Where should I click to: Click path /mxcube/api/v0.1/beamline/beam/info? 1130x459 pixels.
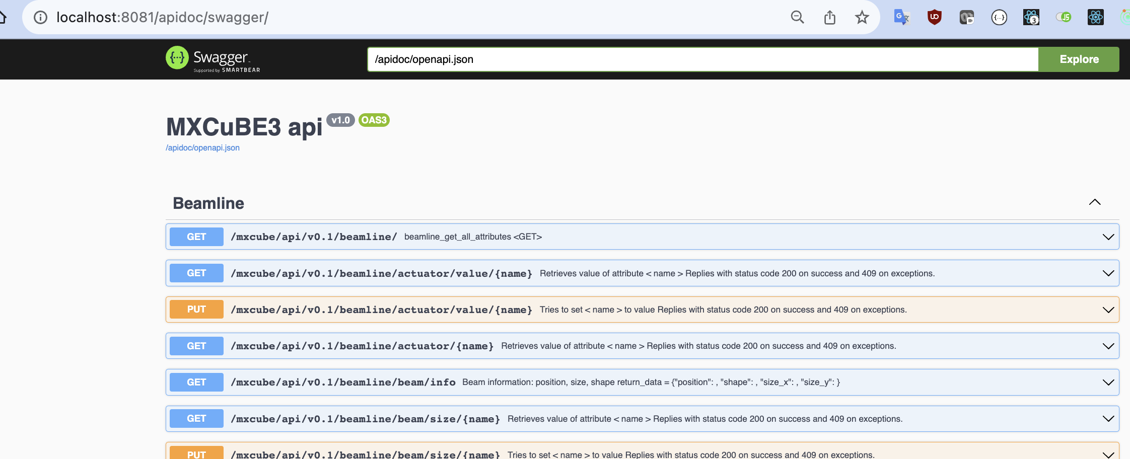click(x=343, y=382)
